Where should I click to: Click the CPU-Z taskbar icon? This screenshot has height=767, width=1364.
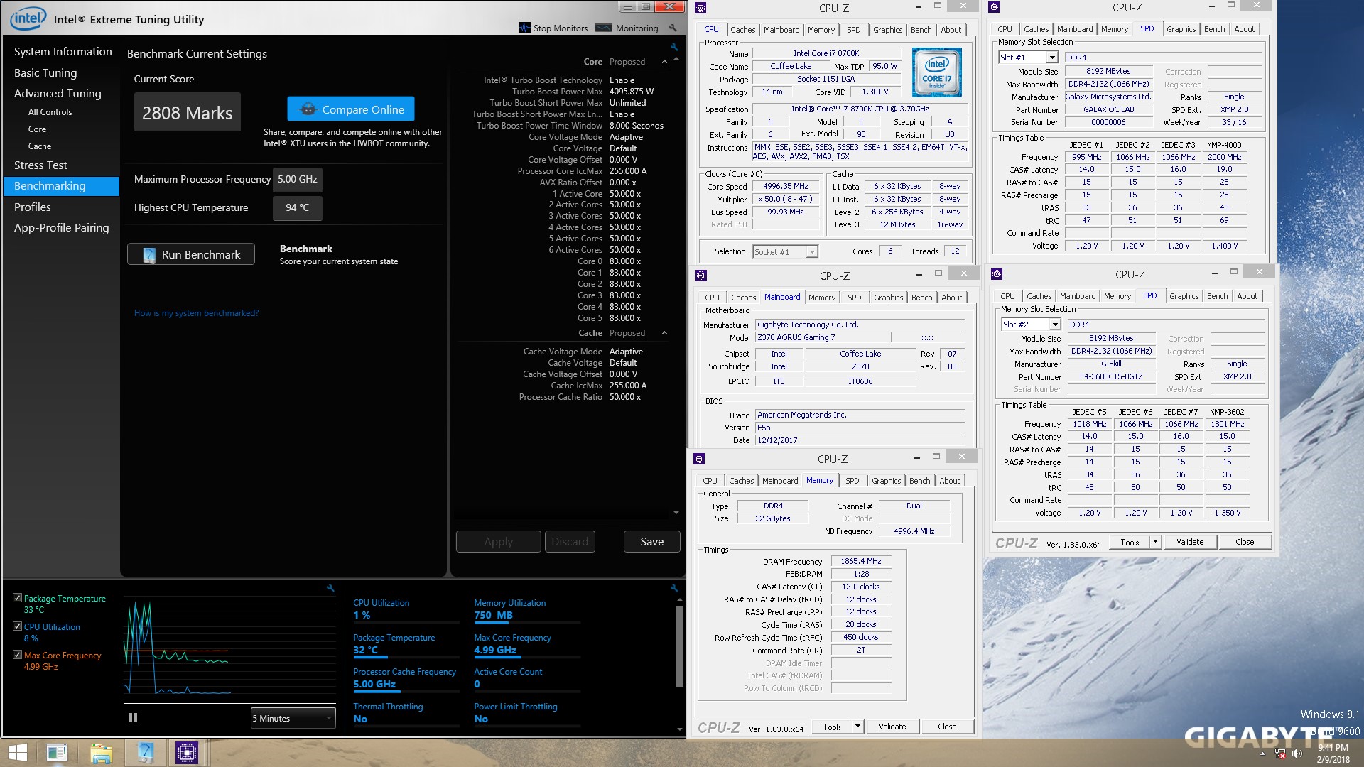pyautogui.click(x=186, y=753)
